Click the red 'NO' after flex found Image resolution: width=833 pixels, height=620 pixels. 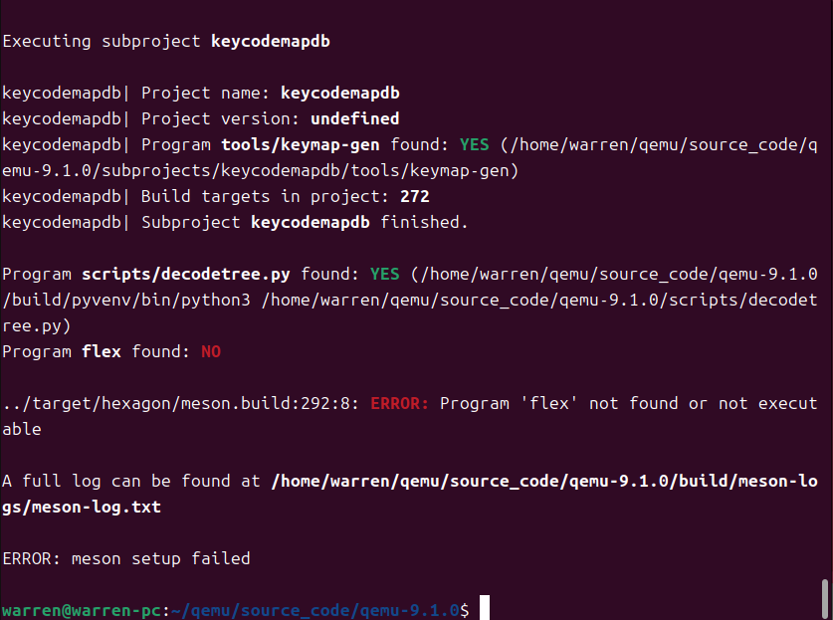pos(210,351)
